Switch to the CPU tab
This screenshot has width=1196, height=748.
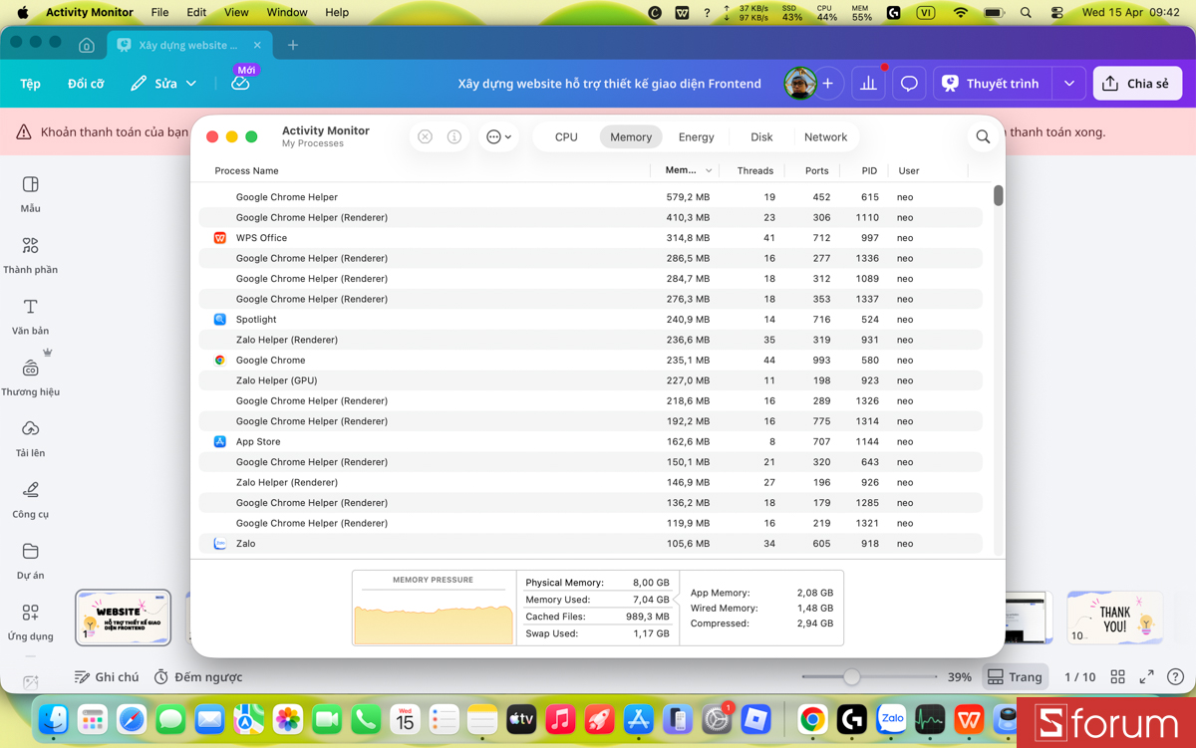[x=566, y=137]
